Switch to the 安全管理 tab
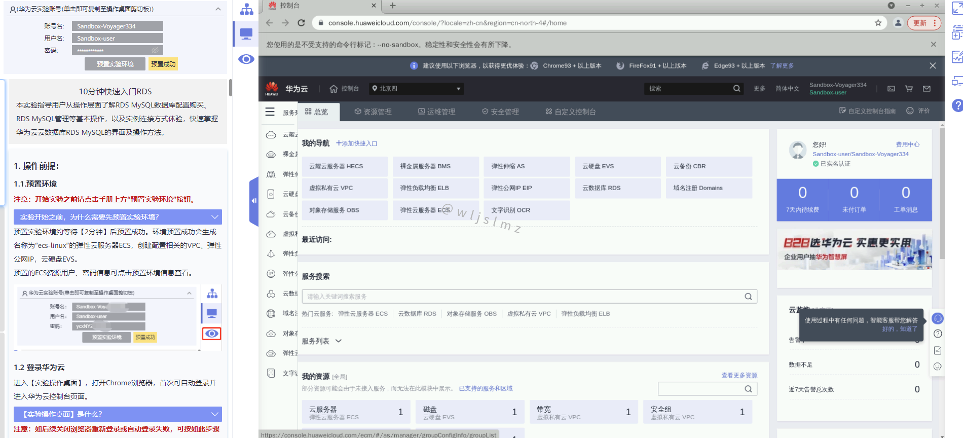963x438 pixels. (x=500, y=112)
